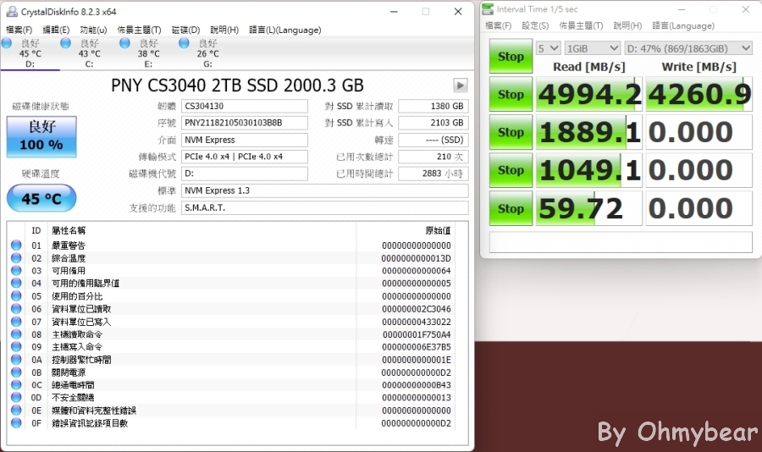762x452 pixels.
Task: Click the CrystalDiskInfo app icon in title bar
Action: (12, 11)
